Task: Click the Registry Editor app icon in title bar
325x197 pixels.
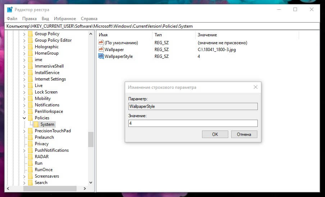Action: pos(10,10)
